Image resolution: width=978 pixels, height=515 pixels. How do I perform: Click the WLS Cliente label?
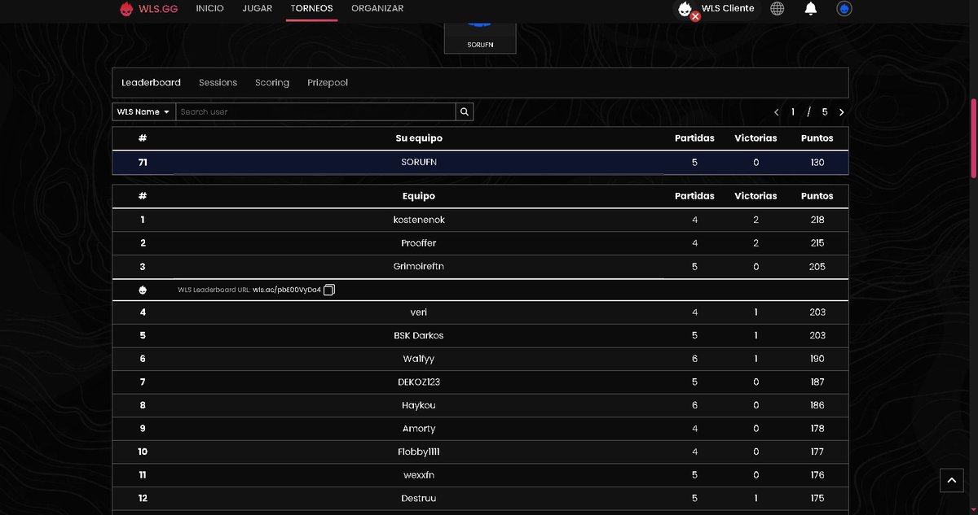click(x=728, y=8)
